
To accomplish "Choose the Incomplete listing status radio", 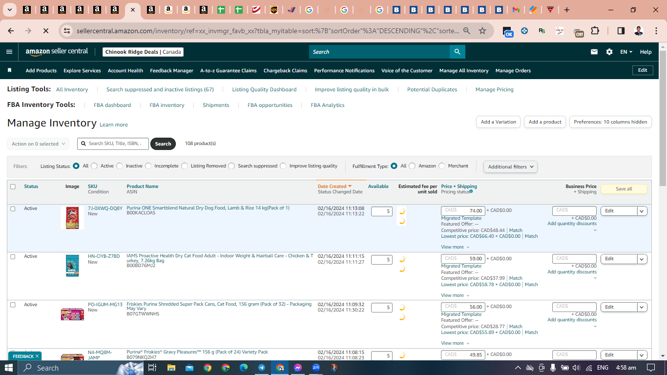I will (148, 166).
